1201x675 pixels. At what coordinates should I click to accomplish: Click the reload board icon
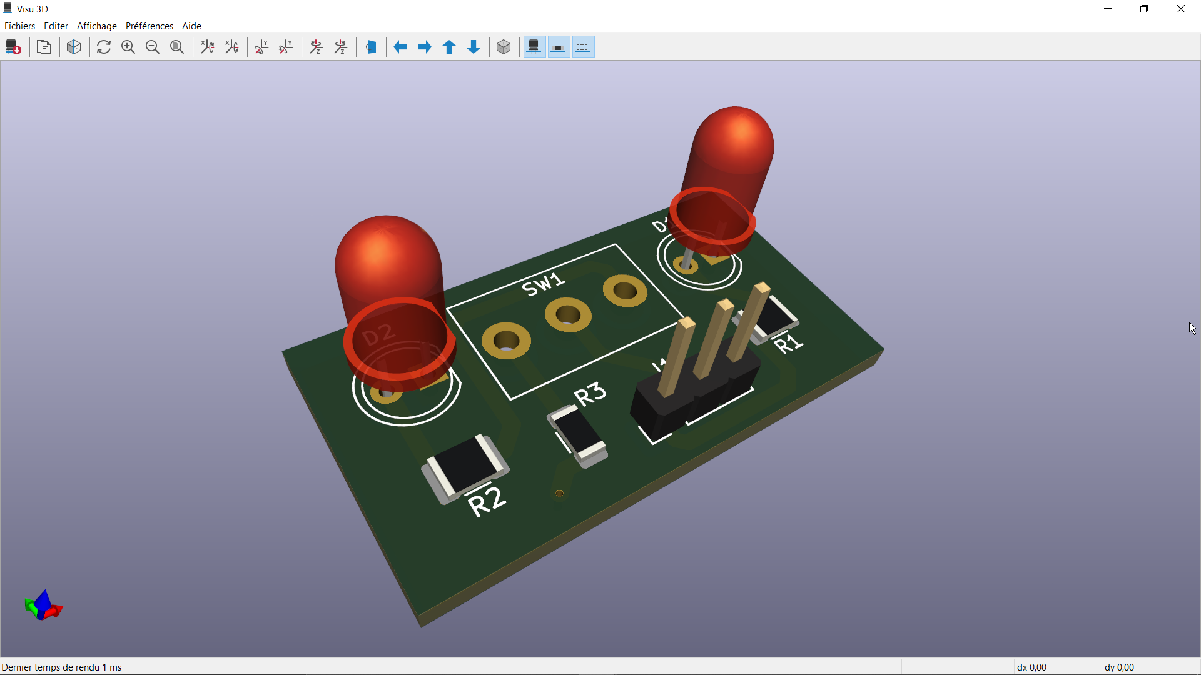pyautogui.click(x=13, y=47)
